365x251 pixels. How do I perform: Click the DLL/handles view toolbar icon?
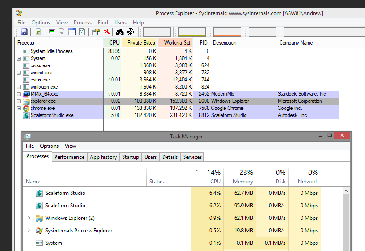pyautogui.click(x=82, y=32)
